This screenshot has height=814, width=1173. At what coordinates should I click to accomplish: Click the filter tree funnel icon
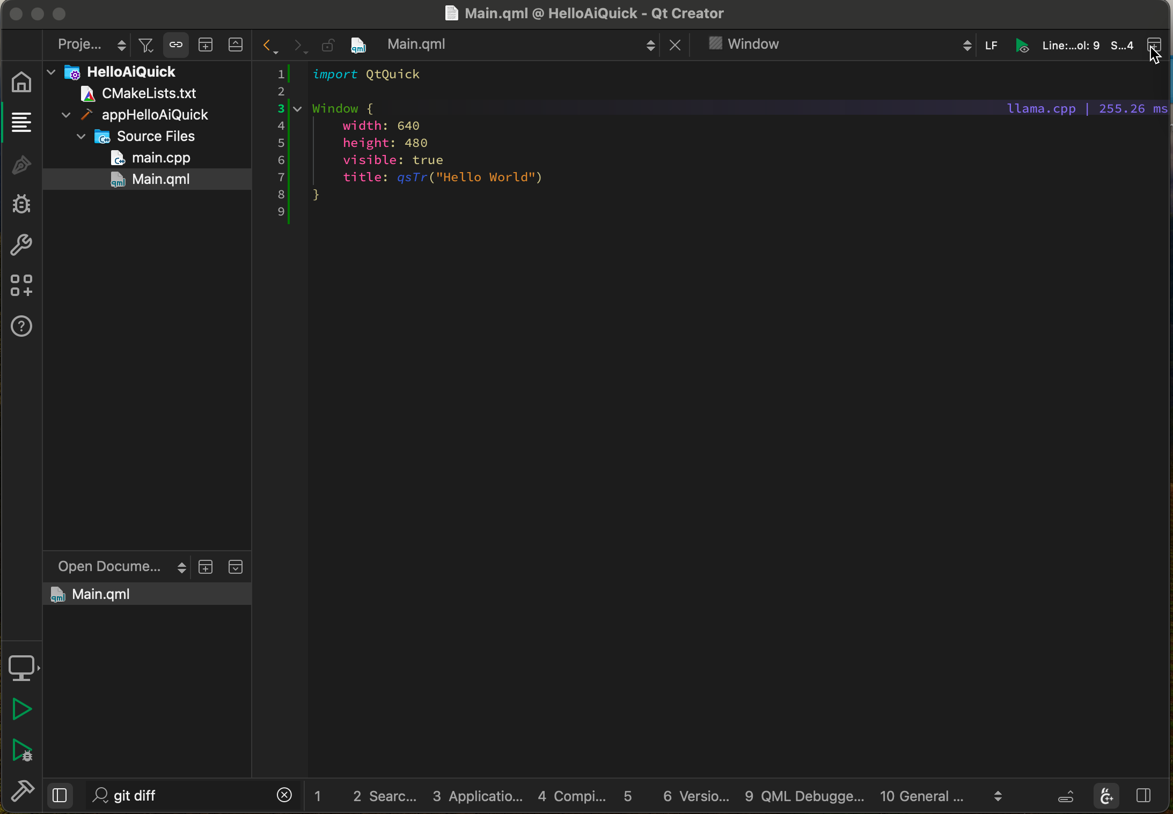[x=146, y=45]
